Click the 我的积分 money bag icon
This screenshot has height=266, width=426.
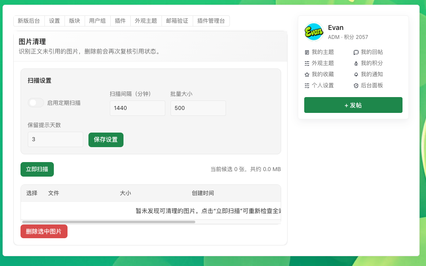[356, 63]
